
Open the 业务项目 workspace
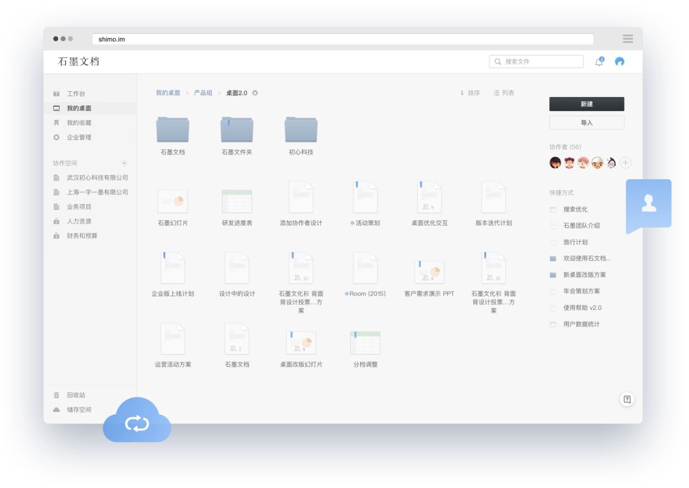pyautogui.click(x=78, y=207)
